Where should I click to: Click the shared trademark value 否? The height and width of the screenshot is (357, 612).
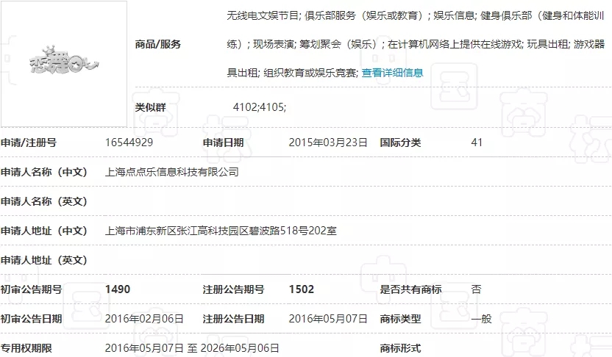tap(476, 289)
